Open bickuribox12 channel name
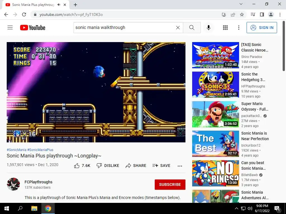Viewport: 286px width, 214px height. point(251,145)
